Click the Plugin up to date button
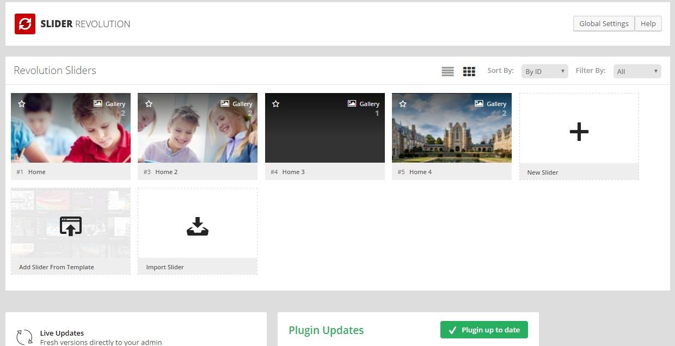Image resolution: width=675 pixels, height=346 pixels. click(x=483, y=330)
